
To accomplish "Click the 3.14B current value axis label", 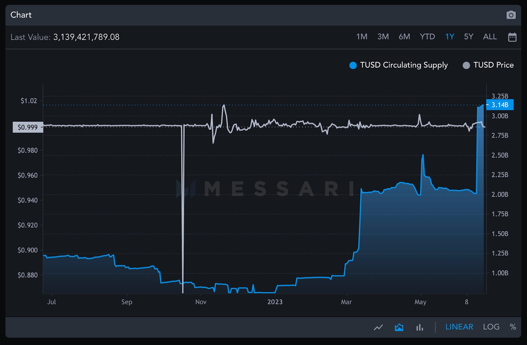I will pyautogui.click(x=500, y=105).
